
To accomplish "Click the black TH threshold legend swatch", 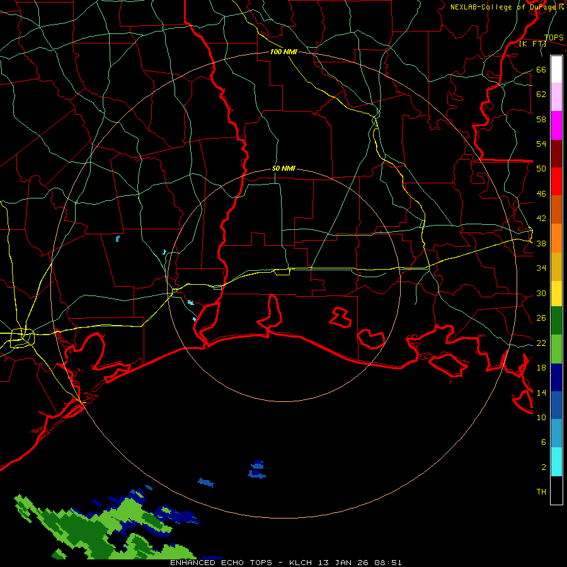I will pyautogui.click(x=556, y=490).
